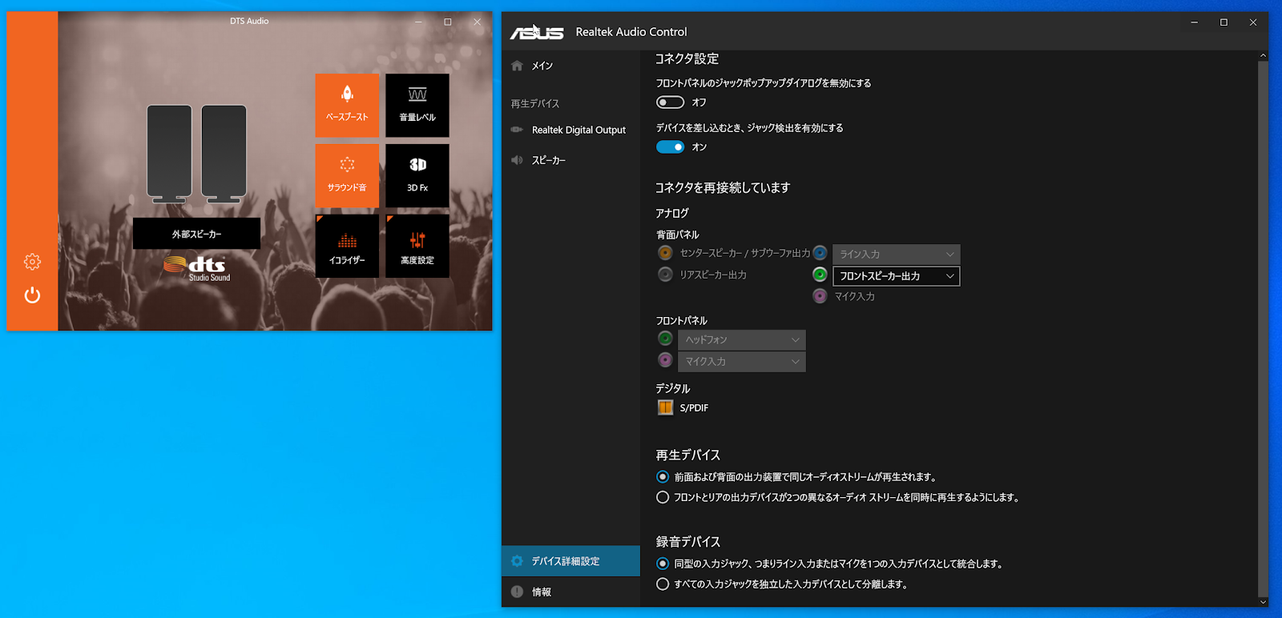Click the pink rear マイク入力 jack icon
This screenshot has height=618, width=1282.
(820, 296)
